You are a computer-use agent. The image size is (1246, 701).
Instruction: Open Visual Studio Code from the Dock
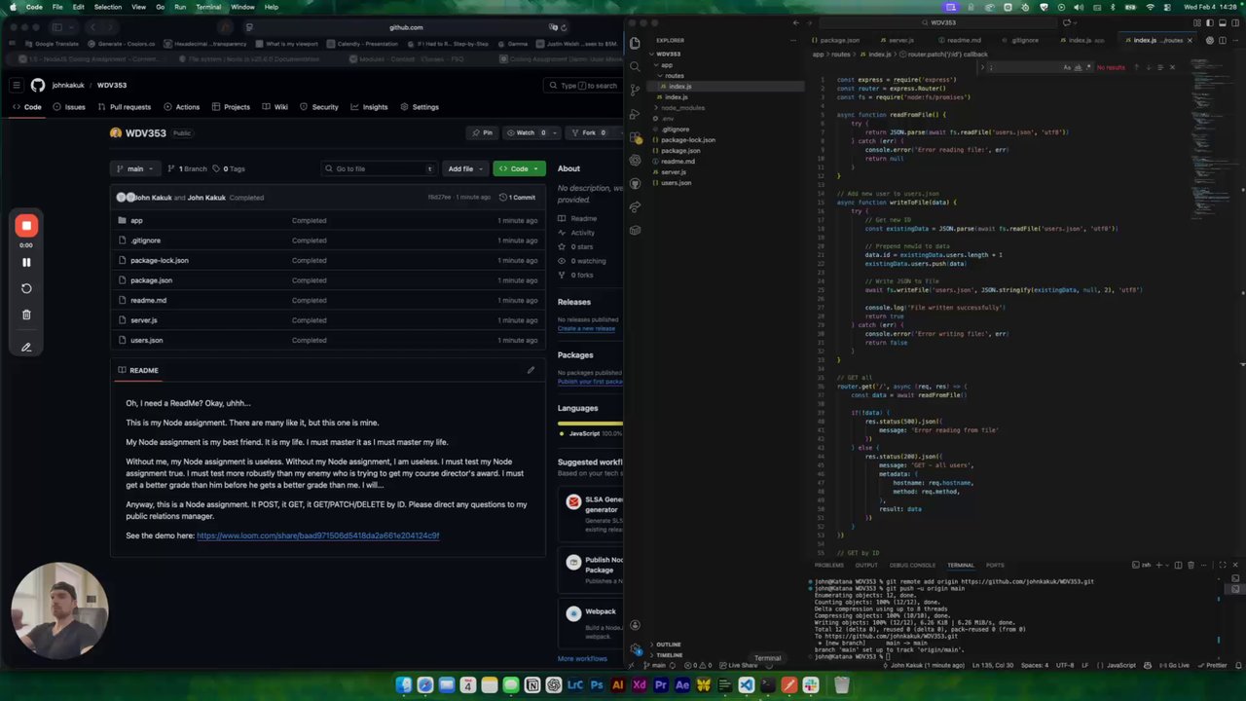tap(746, 685)
